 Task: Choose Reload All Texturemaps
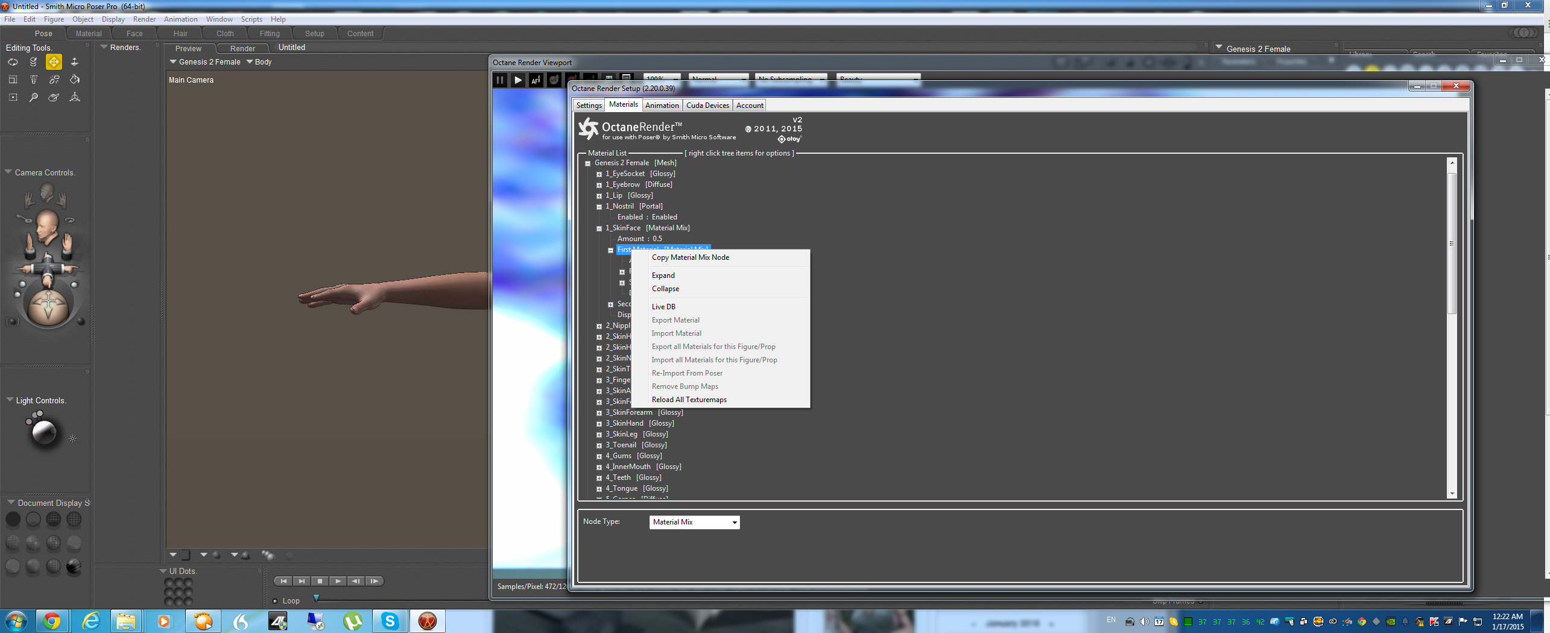pos(689,400)
